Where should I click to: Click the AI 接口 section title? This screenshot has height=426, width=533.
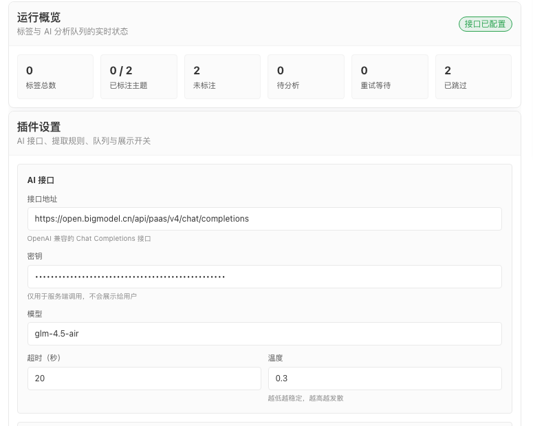[41, 180]
